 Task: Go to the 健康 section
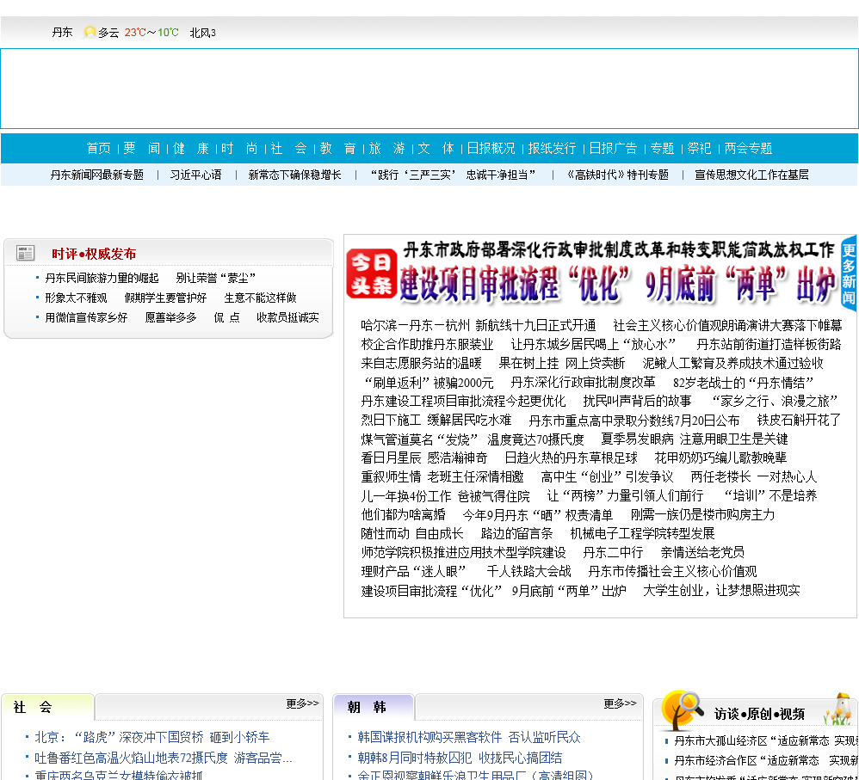[190, 148]
